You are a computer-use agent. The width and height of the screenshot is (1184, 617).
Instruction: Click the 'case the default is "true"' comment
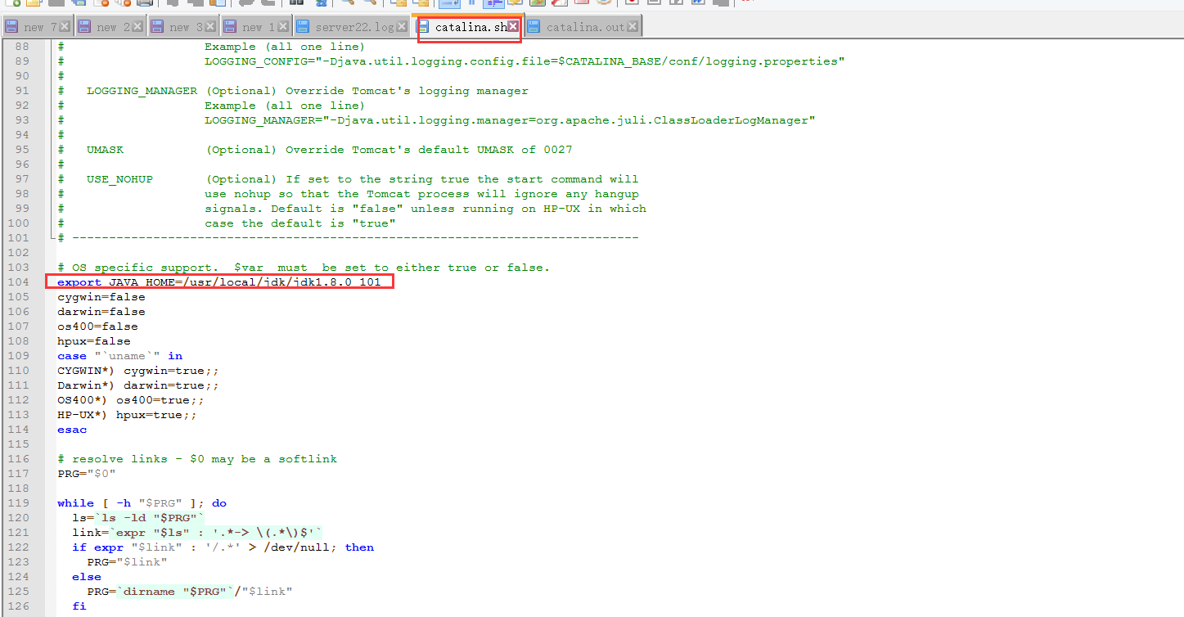coord(300,223)
